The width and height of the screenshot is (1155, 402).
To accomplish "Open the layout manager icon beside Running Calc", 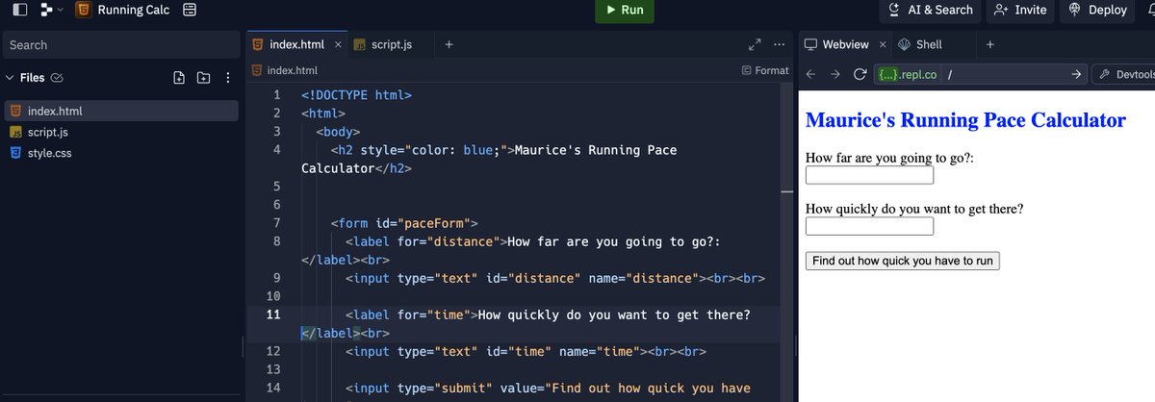I will click(x=190, y=10).
